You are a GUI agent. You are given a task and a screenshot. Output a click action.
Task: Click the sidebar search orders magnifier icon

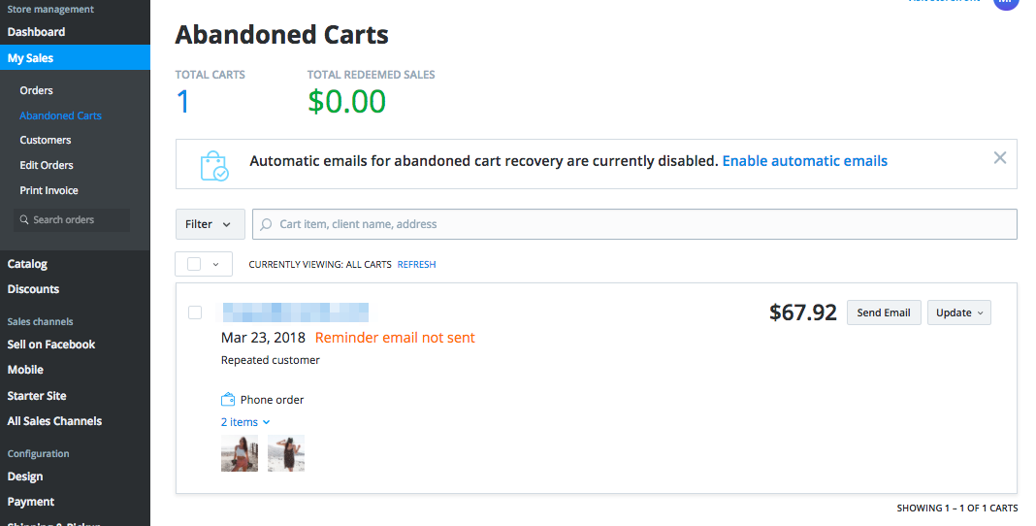pos(24,220)
